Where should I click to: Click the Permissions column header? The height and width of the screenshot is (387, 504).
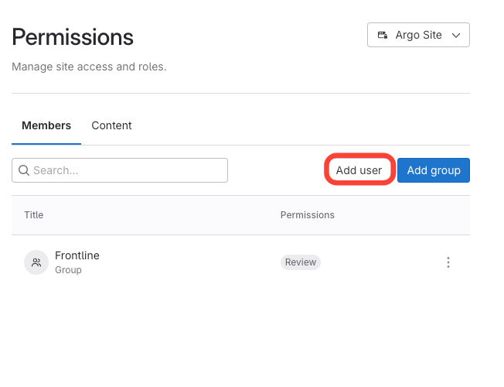point(307,215)
